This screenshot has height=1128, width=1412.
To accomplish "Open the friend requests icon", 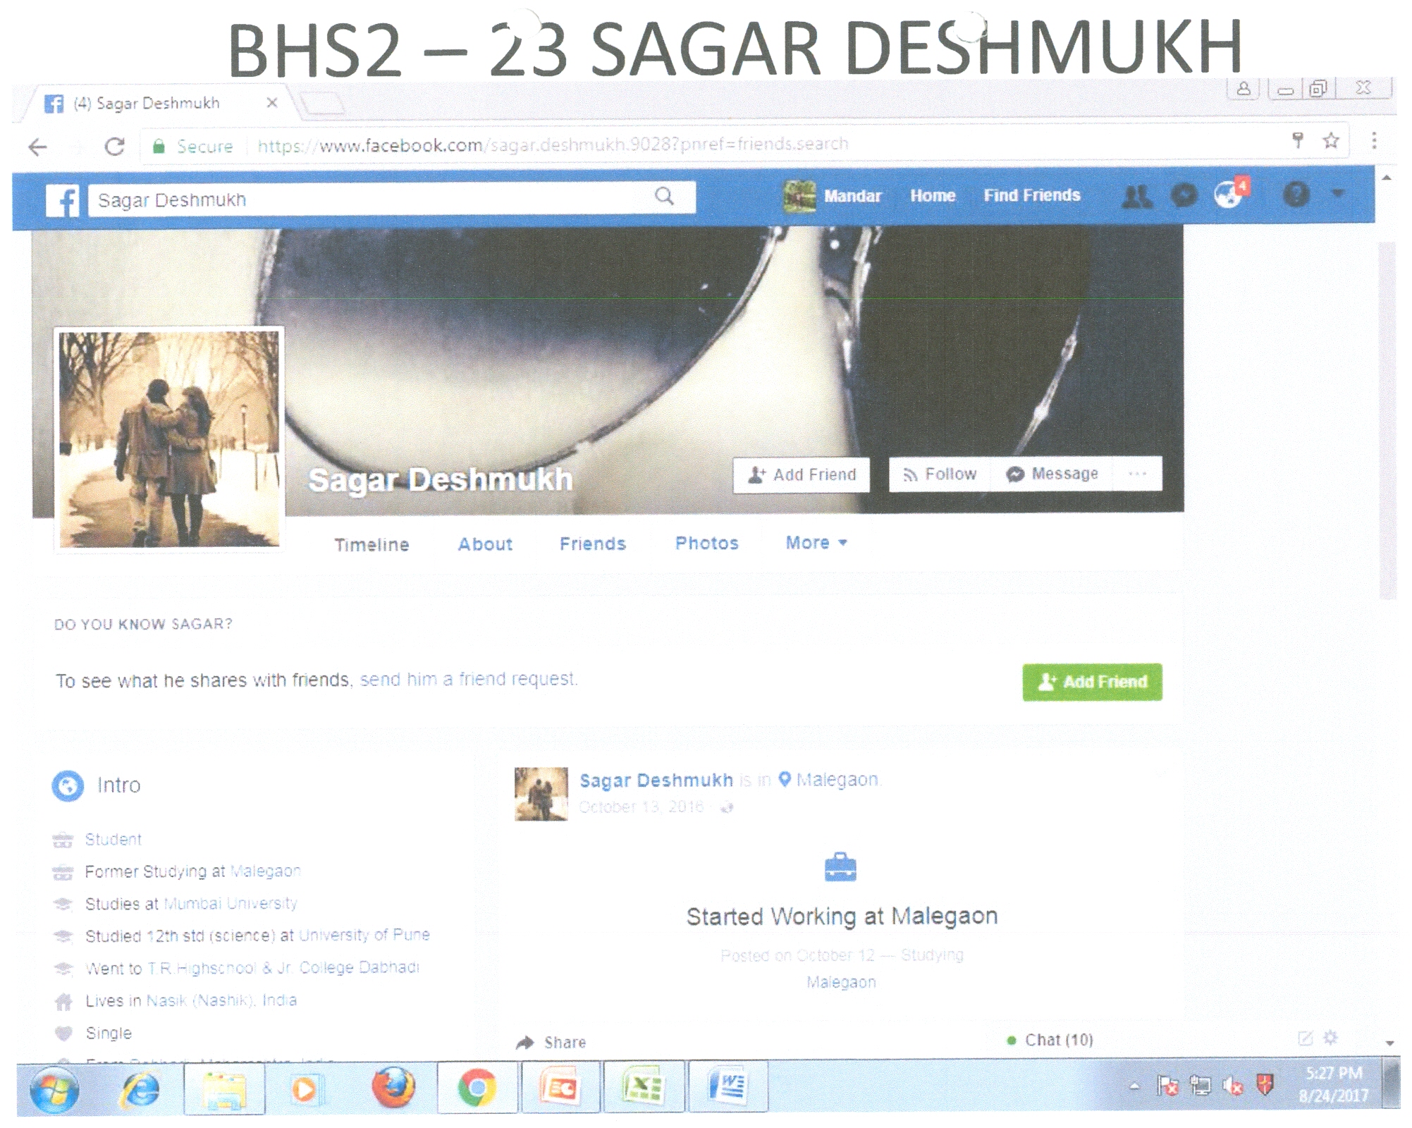I will pyautogui.click(x=1136, y=197).
